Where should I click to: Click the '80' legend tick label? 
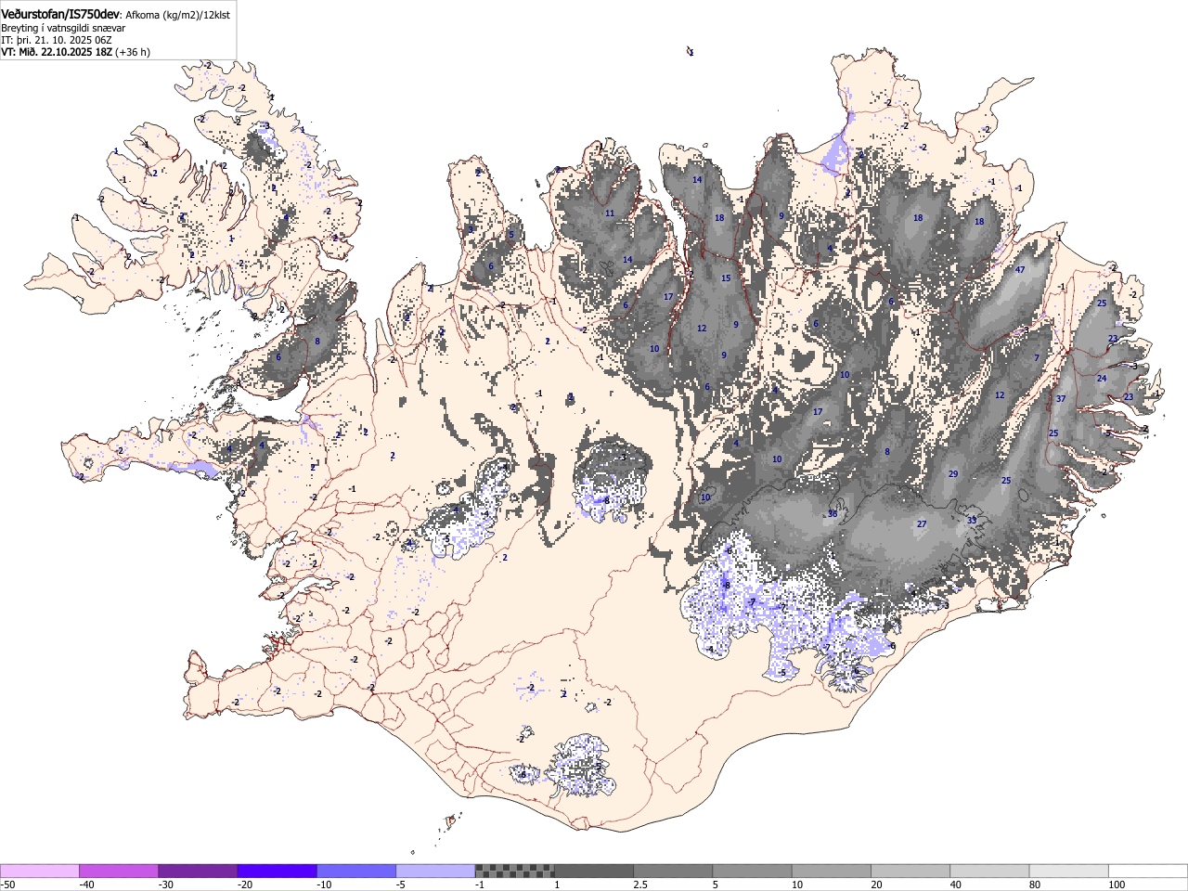click(1035, 885)
